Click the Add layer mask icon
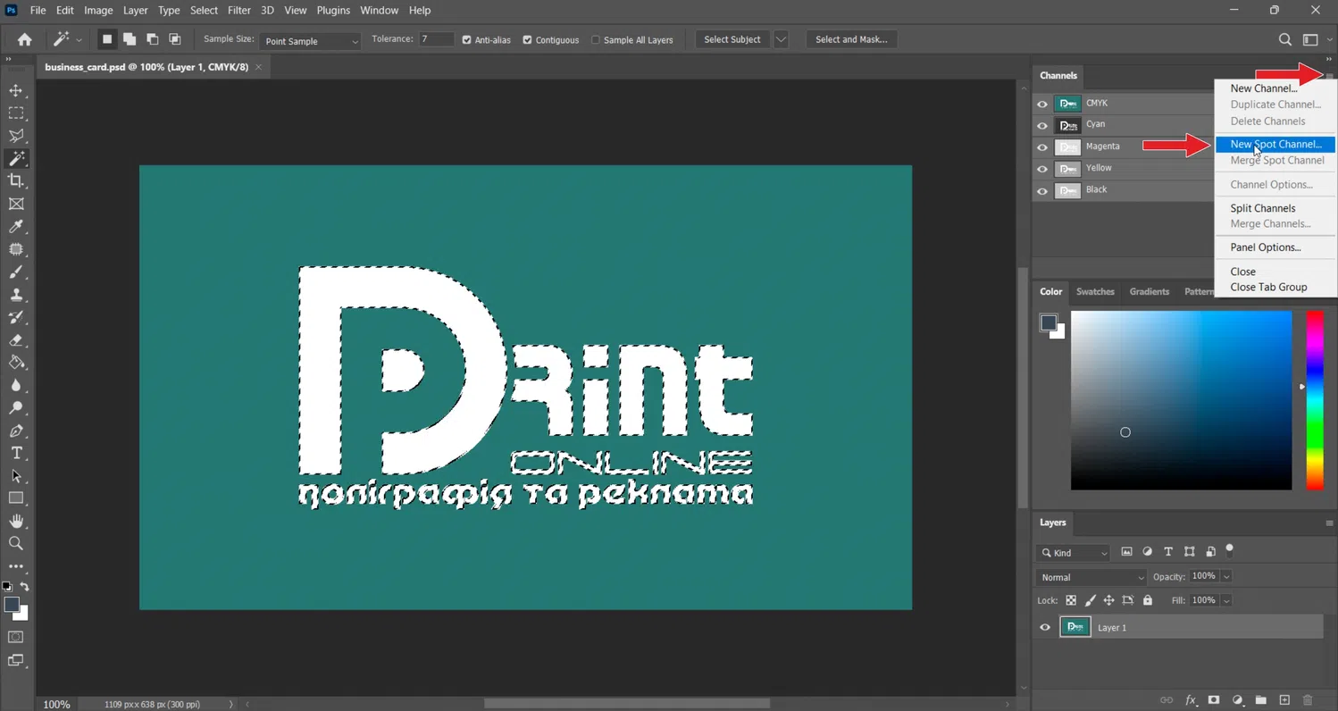This screenshot has height=711, width=1338. click(1214, 700)
